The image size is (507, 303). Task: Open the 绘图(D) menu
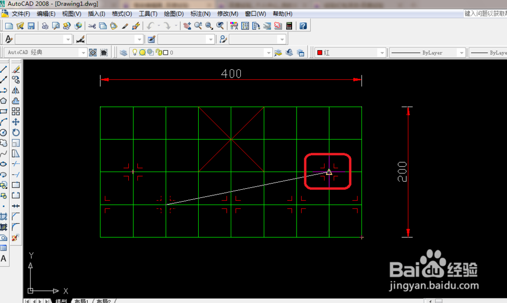(173, 14)
